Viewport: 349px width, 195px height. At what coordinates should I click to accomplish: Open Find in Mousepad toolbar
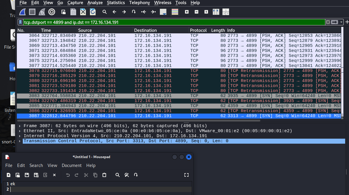point(118,175)
